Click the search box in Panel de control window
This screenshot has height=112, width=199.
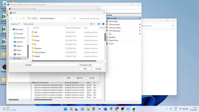click(x=158, y=26)
